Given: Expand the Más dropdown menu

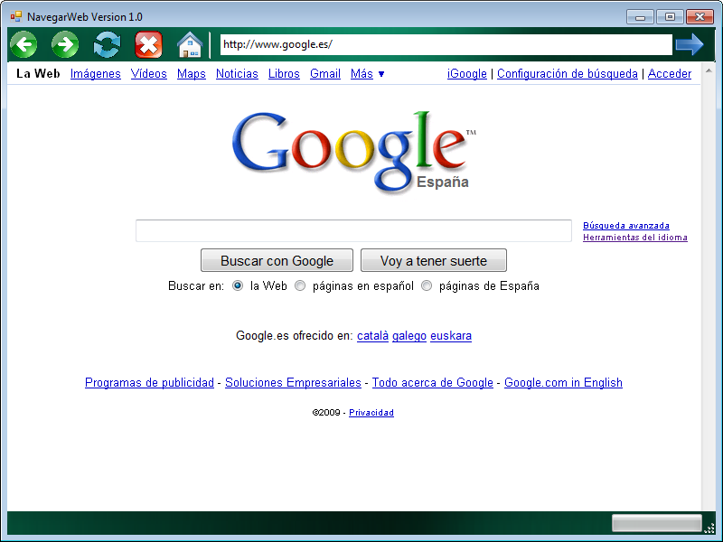Looking at the screenshot, I should (367, 74).
